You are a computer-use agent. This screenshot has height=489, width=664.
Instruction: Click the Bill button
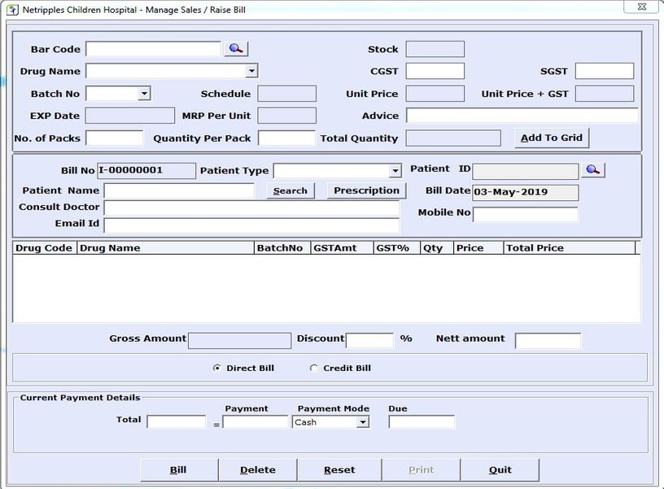click(x=179, y=470)
